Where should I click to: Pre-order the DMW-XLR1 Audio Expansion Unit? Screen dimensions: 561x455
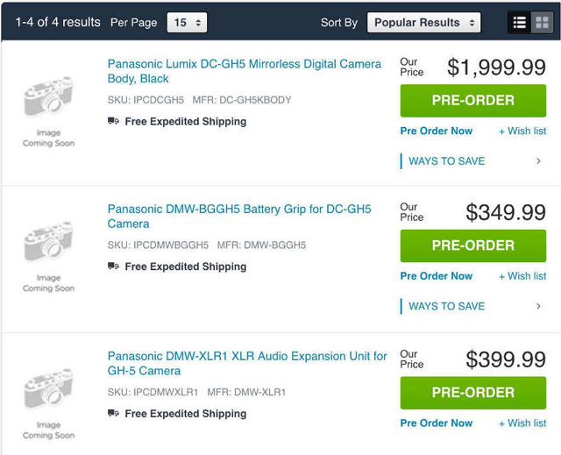473,393
